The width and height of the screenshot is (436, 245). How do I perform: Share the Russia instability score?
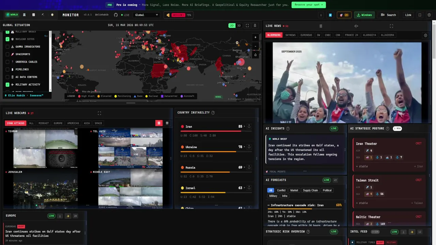(249, 167)
